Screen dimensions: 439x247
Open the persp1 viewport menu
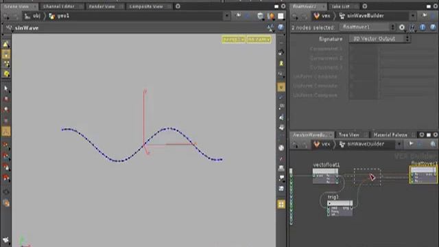[x=233, y=40]
